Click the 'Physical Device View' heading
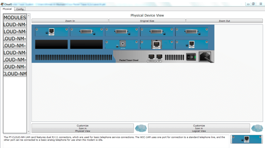 click(x=147, y=16)
